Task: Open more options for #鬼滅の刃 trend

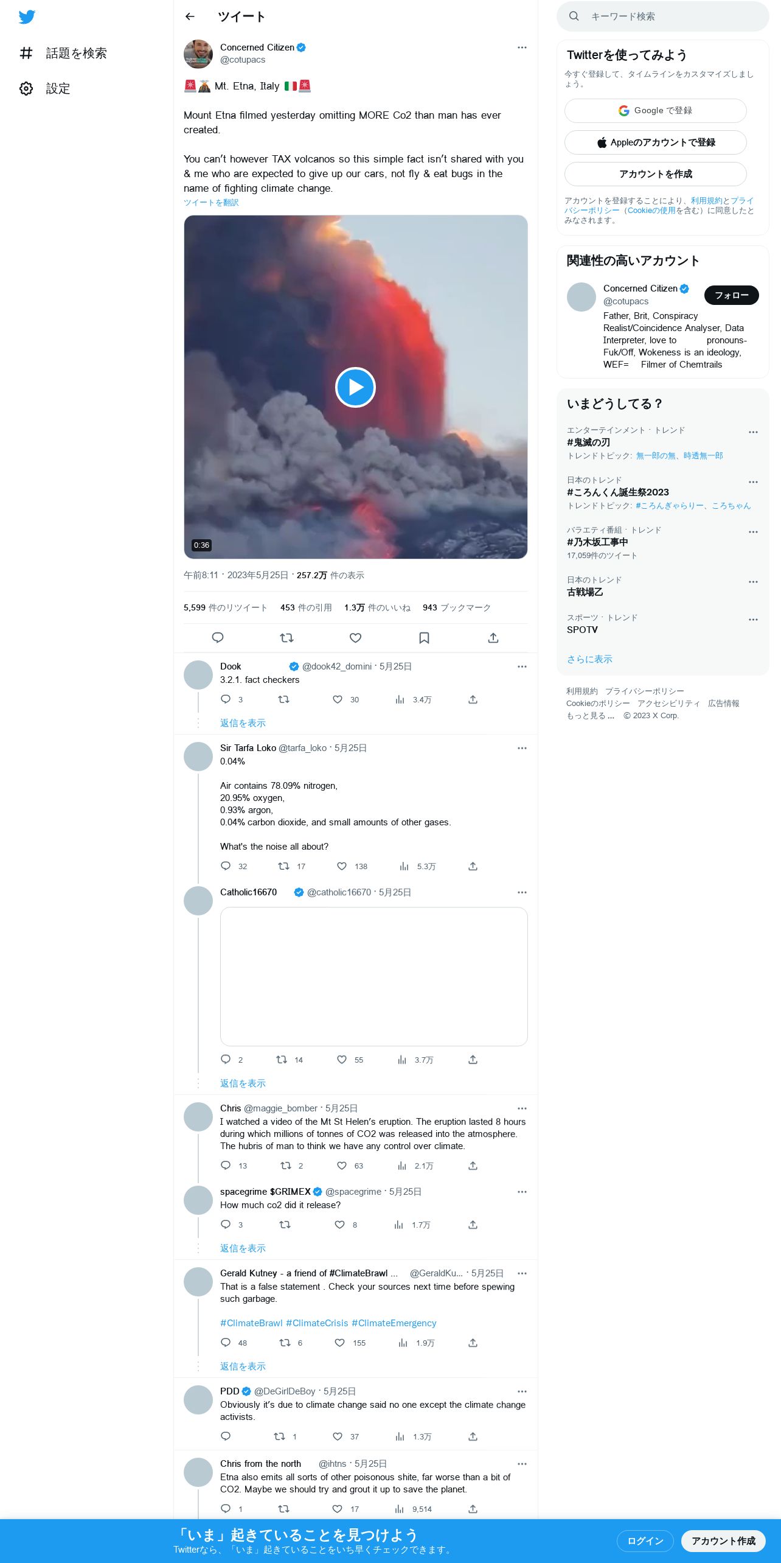Action: pos(753,432)
